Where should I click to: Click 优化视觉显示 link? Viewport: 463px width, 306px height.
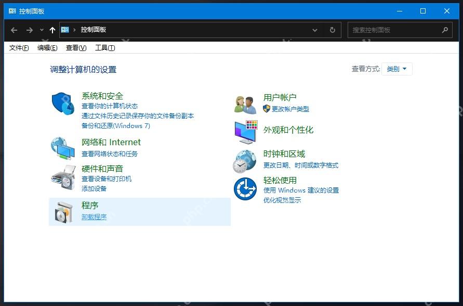282,200
